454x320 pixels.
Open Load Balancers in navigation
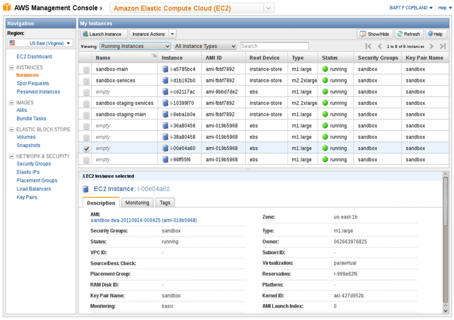pyautogui.click(x=34, y=189)
